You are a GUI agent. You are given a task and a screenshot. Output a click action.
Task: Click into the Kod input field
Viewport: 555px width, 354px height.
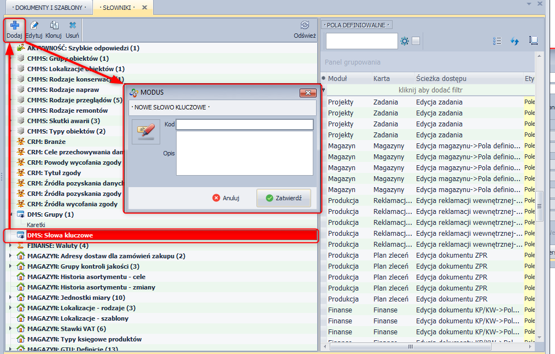point(244,124)
